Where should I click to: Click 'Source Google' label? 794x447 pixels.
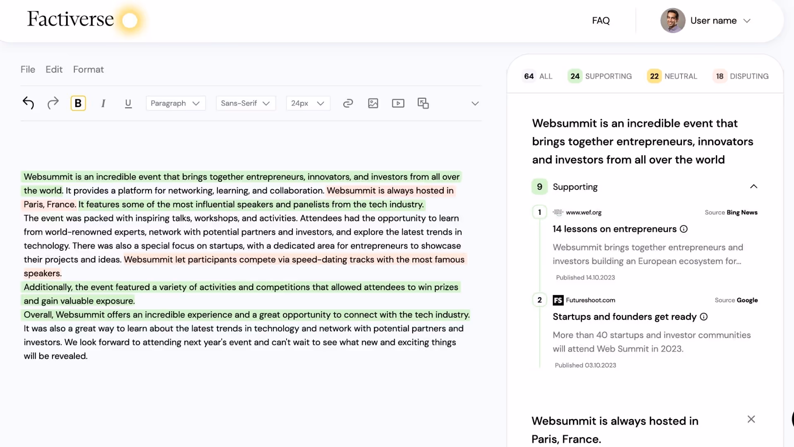coord(736,300)
